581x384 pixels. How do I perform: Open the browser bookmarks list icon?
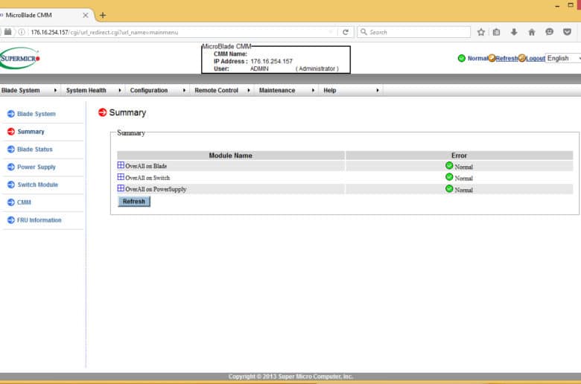click(497, 32)
